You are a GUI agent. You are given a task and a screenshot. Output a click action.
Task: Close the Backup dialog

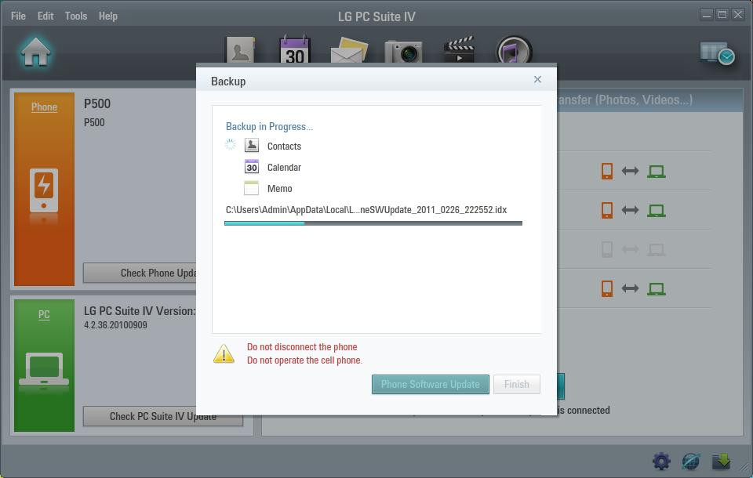(537, 79)
